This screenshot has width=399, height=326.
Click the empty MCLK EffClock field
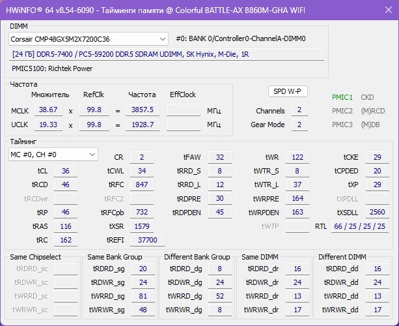click(184, 110)
